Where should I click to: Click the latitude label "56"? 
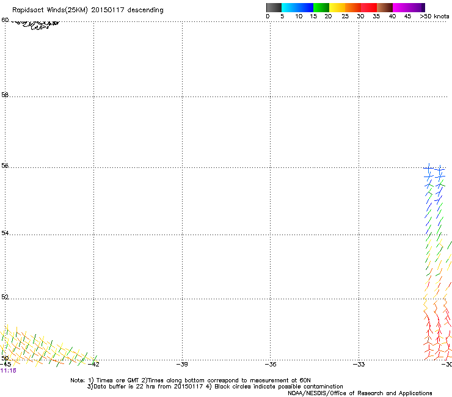click(x=5, y=166)
